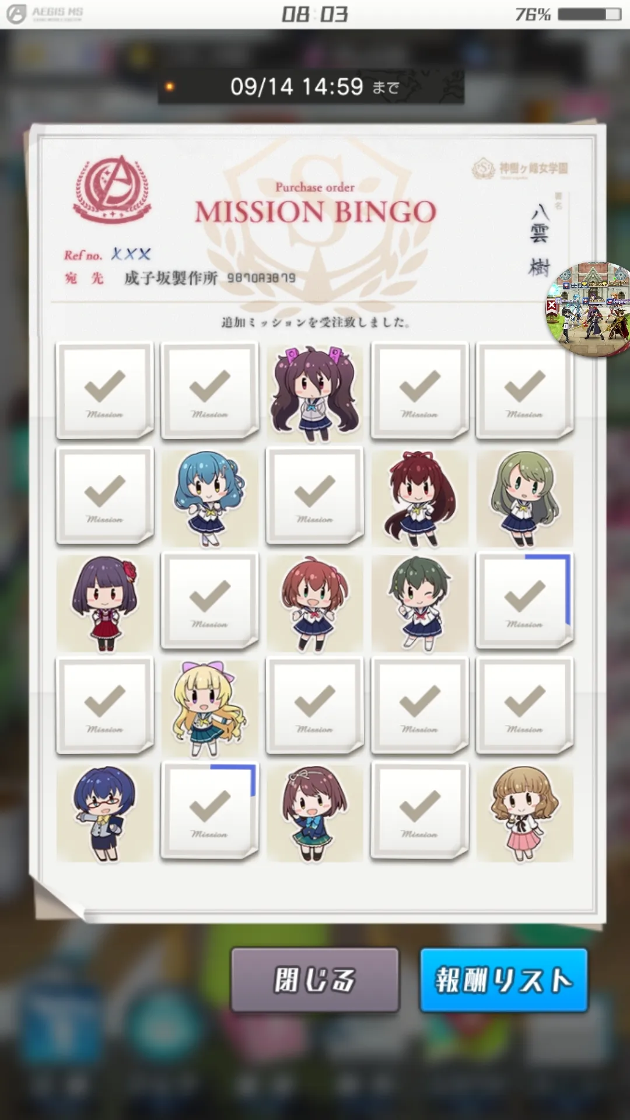Select the blonde girl with purple bow
The height and width of the screenshot is (1120, 630).
(210, 708)
